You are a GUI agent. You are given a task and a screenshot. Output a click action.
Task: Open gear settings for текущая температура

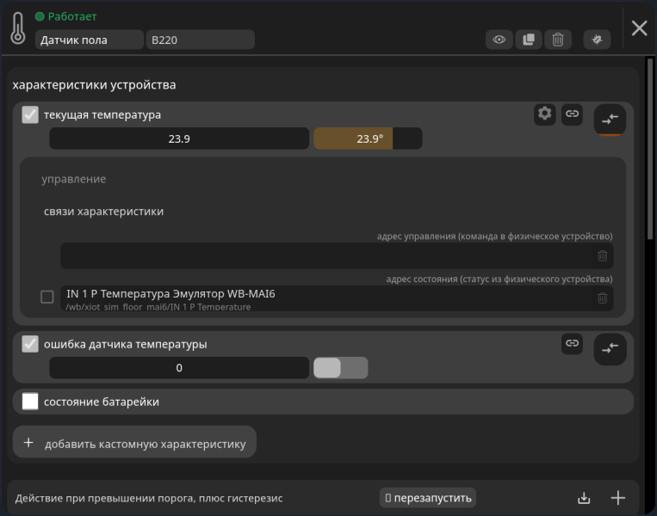point(545,114)
